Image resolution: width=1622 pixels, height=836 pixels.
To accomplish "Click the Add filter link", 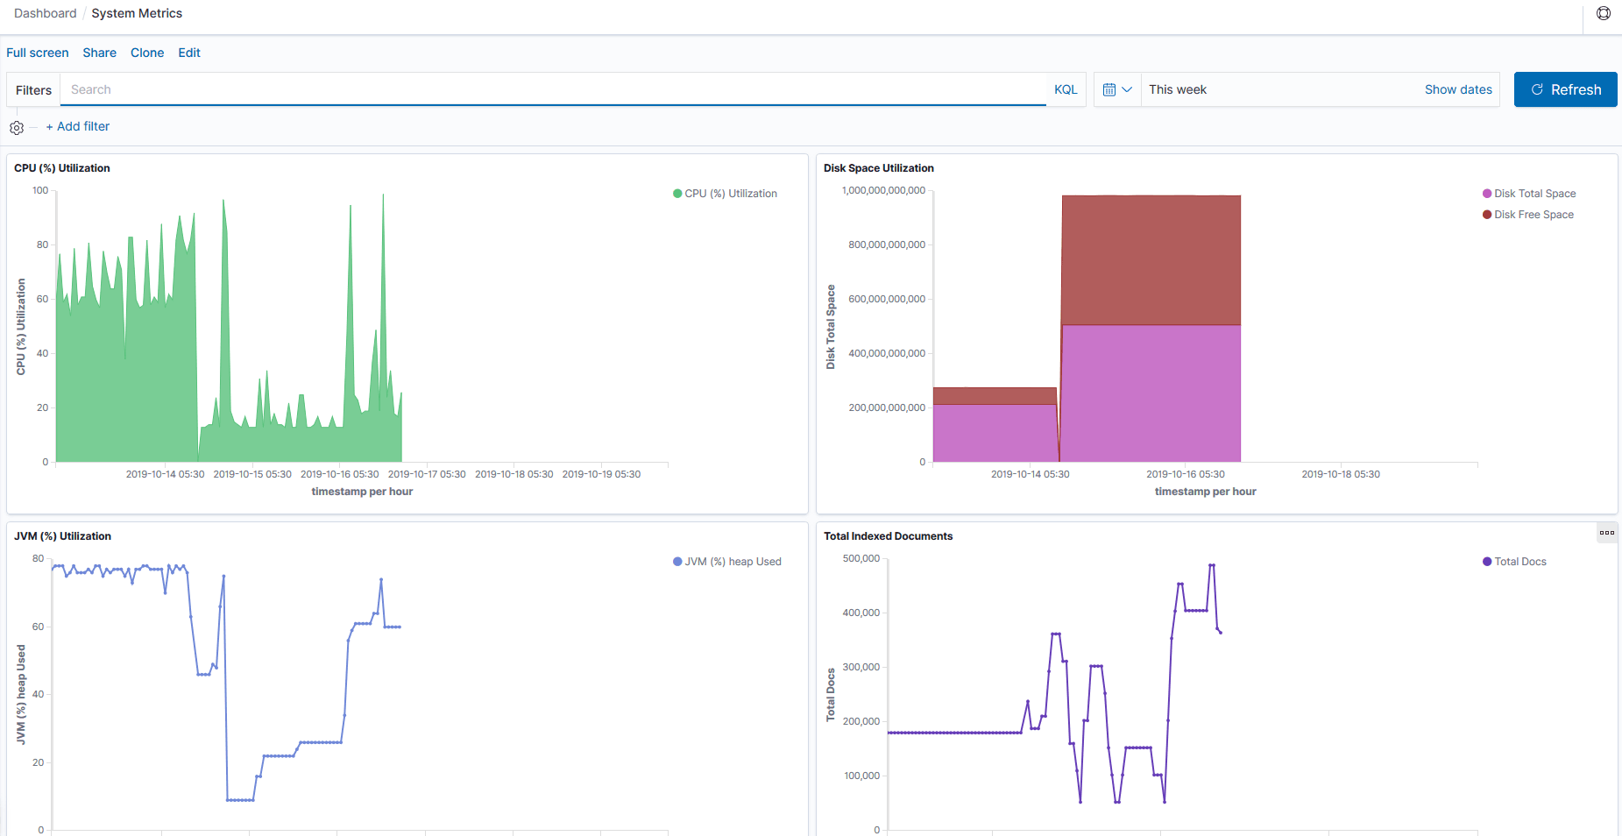I will (x=77, y=126).
